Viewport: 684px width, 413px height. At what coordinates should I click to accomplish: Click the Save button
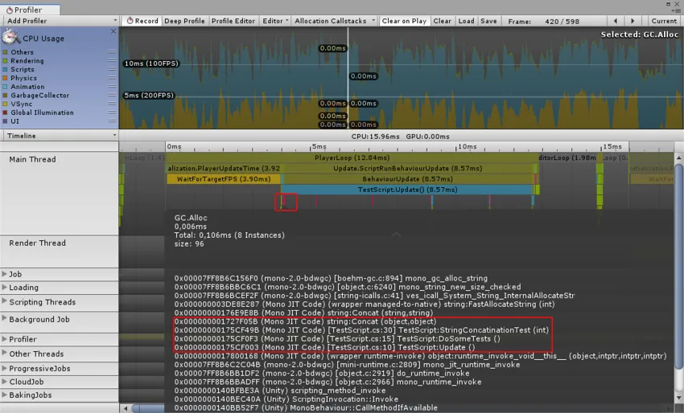488,20
